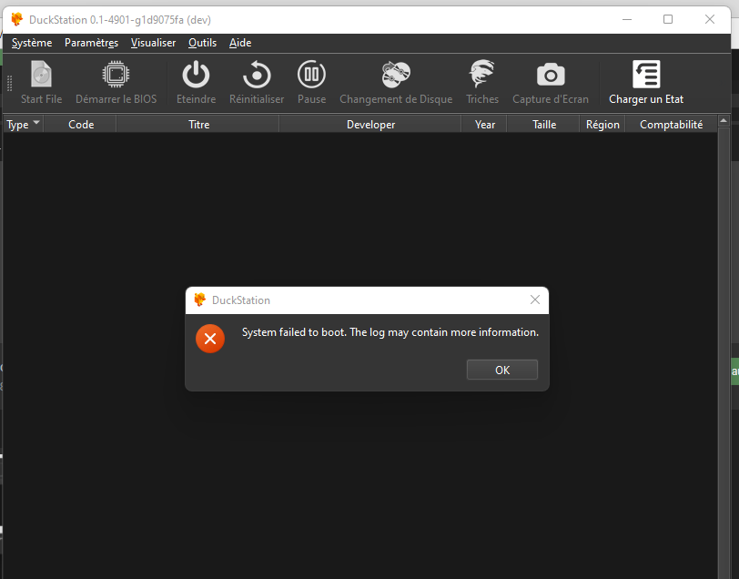
Task: Close the DuckStation error dialog
Action: (x=535, y=300)
